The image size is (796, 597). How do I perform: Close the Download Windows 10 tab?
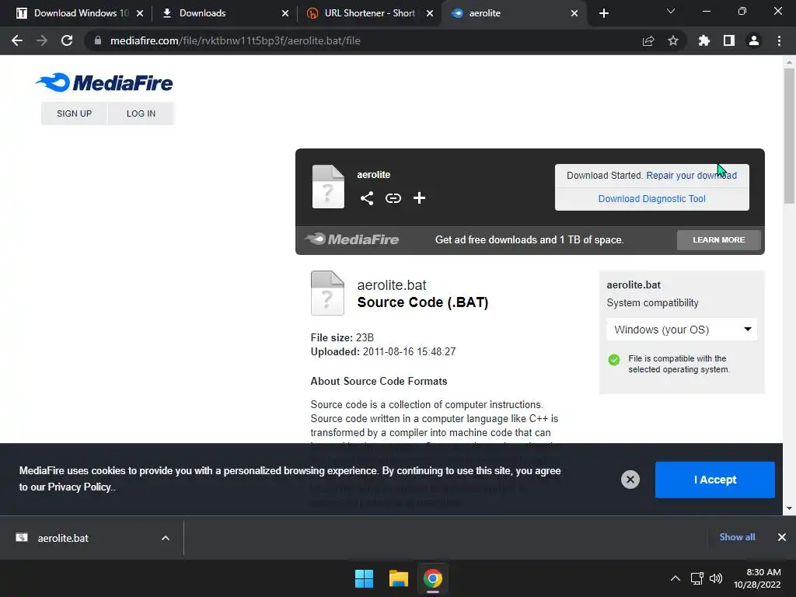[140, 13]
